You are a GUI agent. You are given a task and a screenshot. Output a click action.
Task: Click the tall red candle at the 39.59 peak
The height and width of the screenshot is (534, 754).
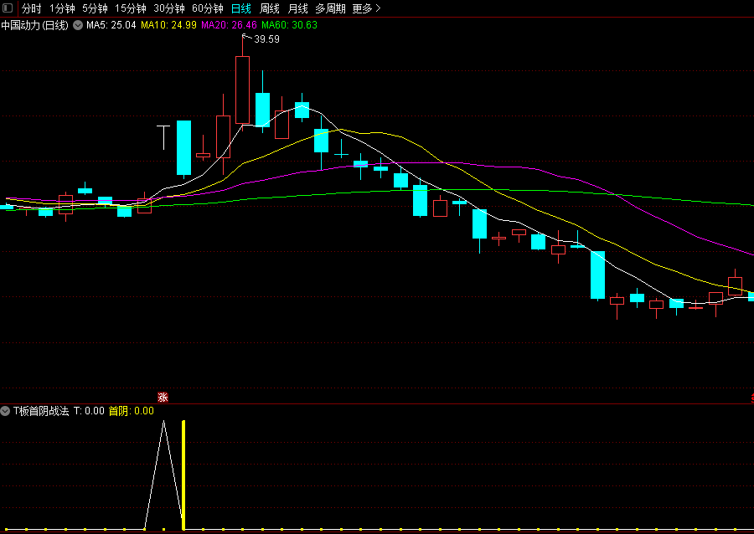tap(242, 90)
